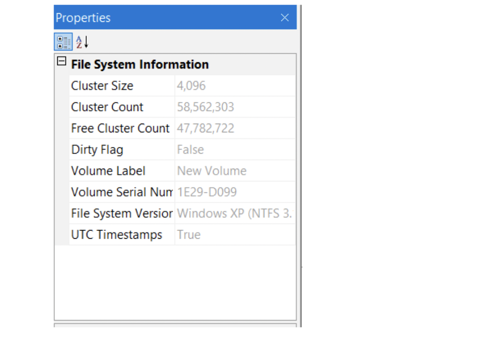Collapse File System Information section
The width and height of the screenshot is (479, 361).
(62, 61)
